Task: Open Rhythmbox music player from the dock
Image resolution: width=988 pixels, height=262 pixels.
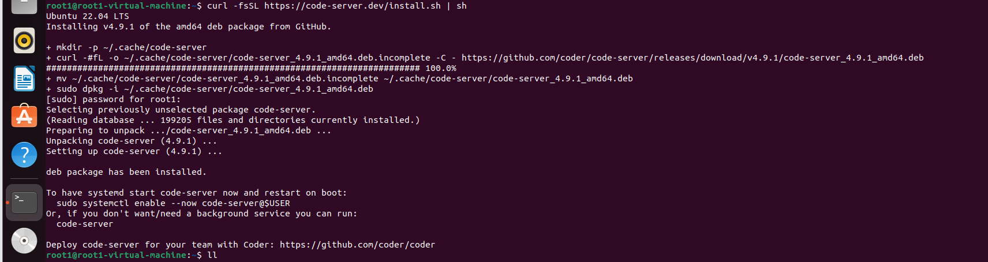Action: pyautogui.click(x=24, y=40)
